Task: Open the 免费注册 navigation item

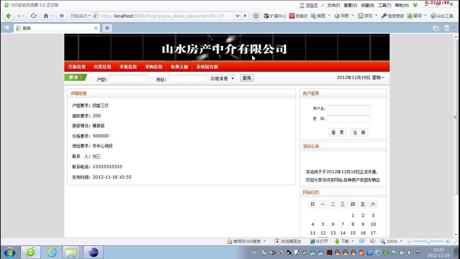Action: point(179,67)
